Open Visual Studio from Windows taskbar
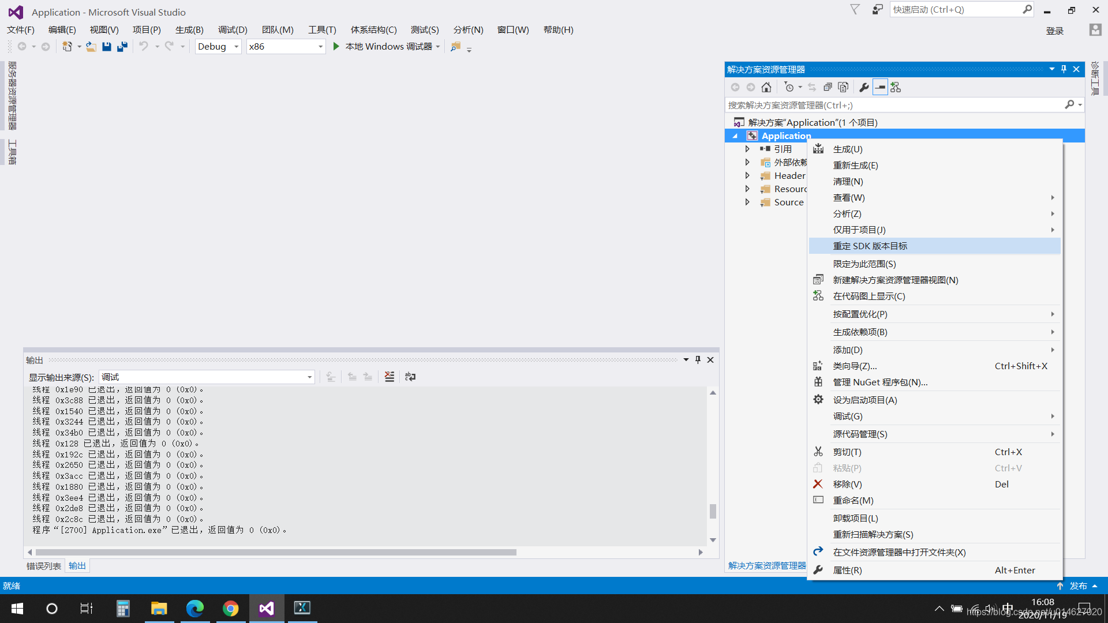This screenshot has height=623, width=1108. (x=266, y=609)
